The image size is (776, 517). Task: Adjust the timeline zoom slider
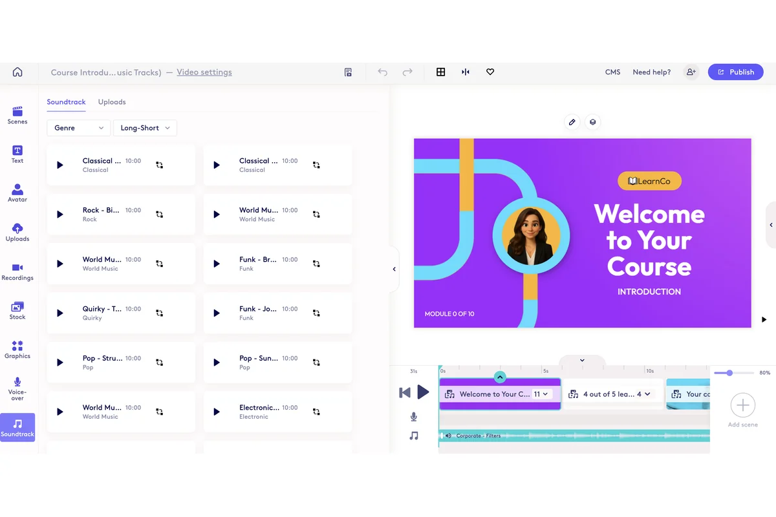point(730,373)
